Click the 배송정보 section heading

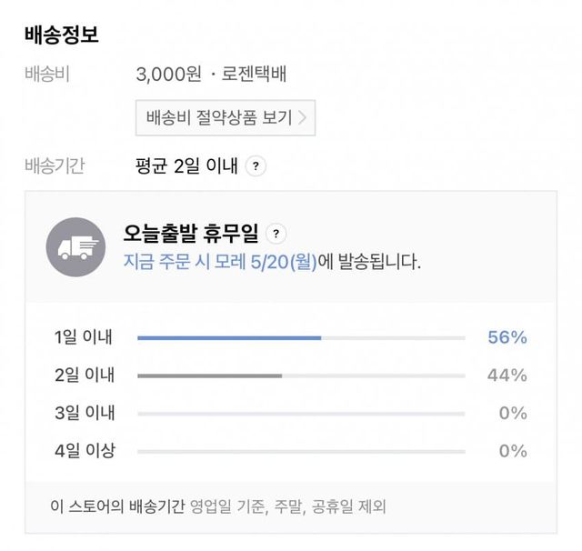[62, 36]
